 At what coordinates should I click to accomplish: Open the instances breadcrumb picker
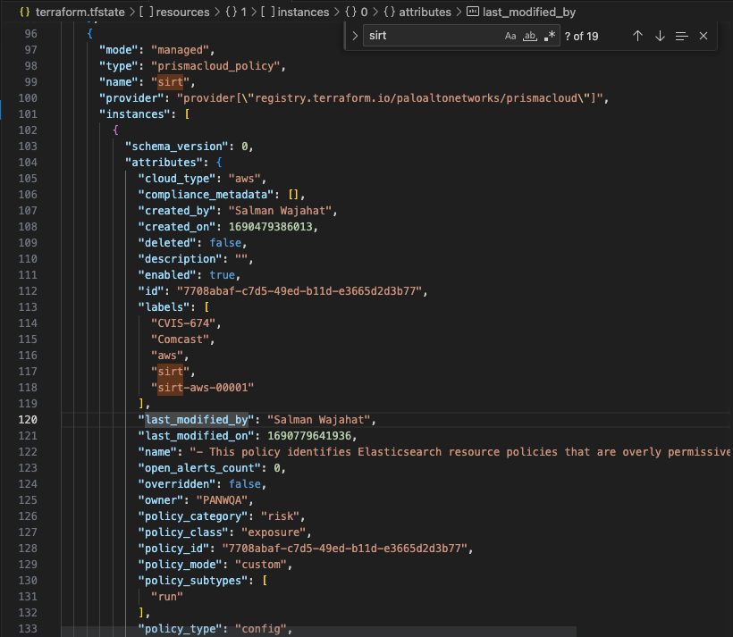304,12
